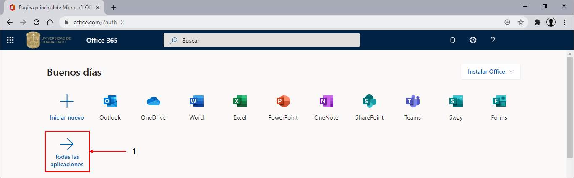574x178 pixels.
Task: Launch Excel from the app row
Action: pyautogui.click(x=240, y=101)
